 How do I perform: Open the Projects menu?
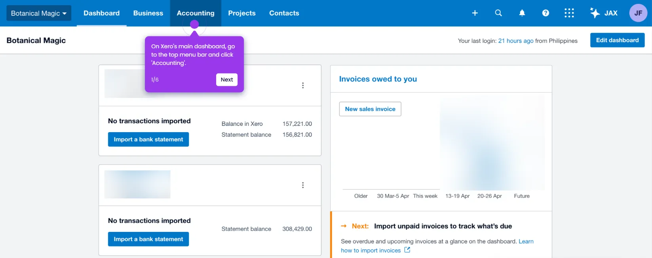click(242, 13)
